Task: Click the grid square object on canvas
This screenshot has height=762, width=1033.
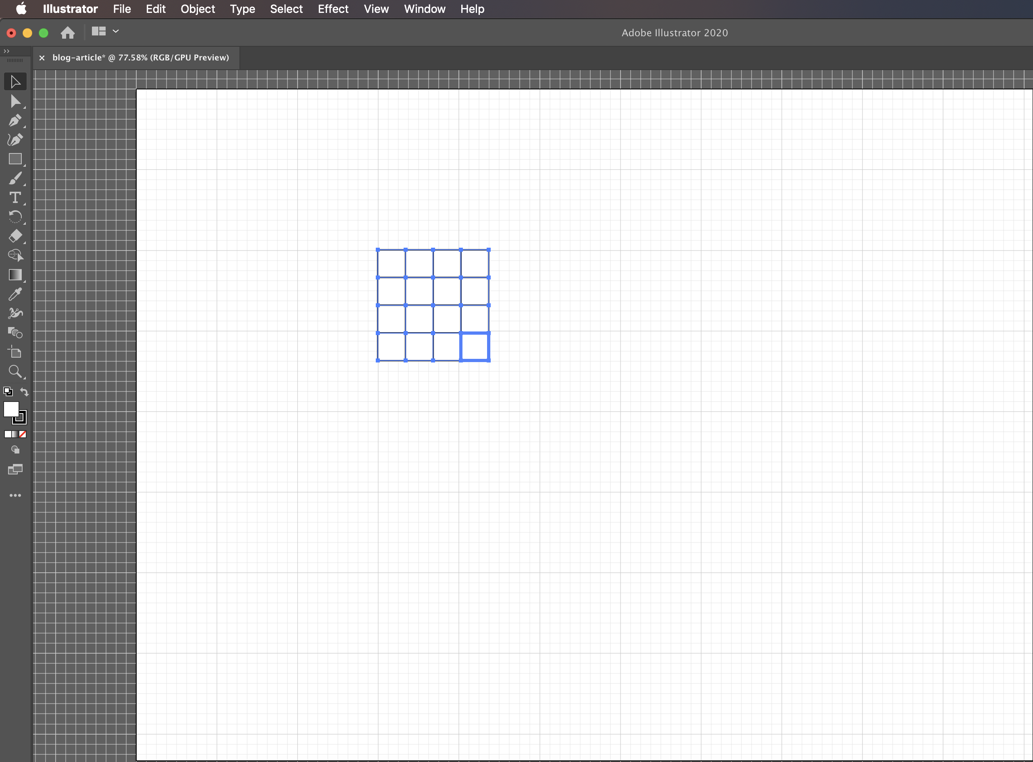Action: click(x=433, y=305)
